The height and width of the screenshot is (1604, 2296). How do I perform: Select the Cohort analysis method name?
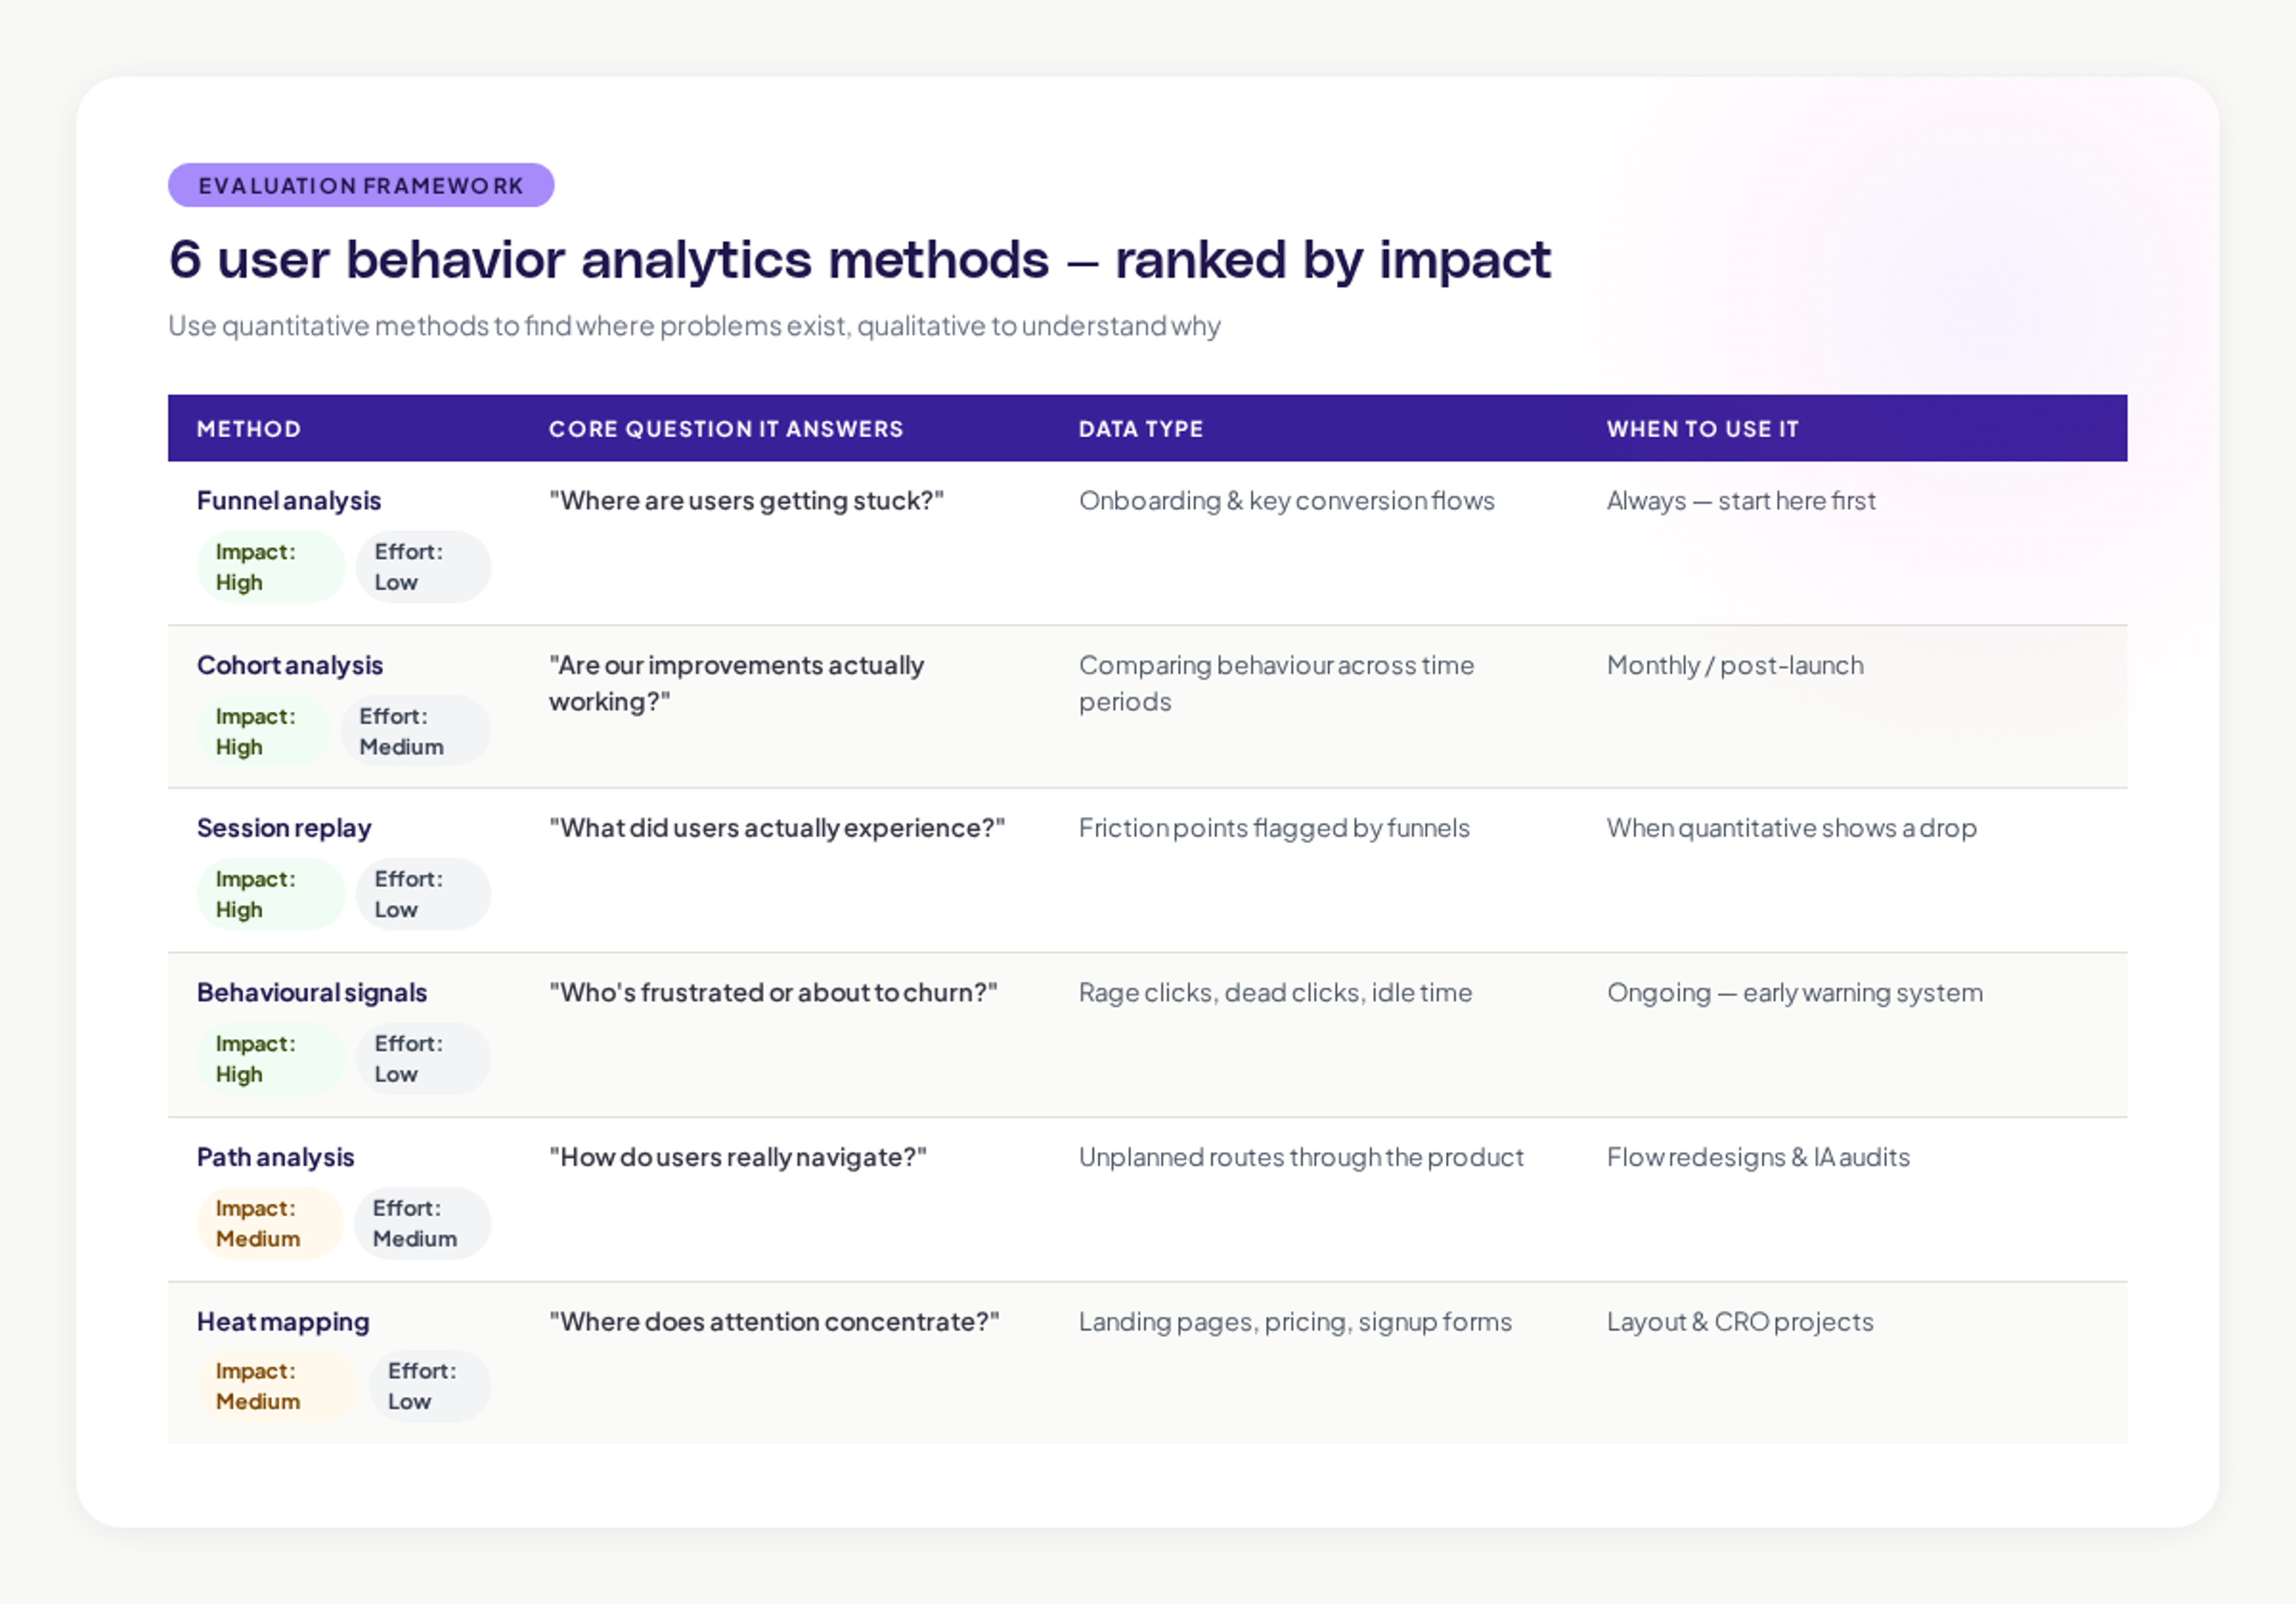[x=290, y=666]
